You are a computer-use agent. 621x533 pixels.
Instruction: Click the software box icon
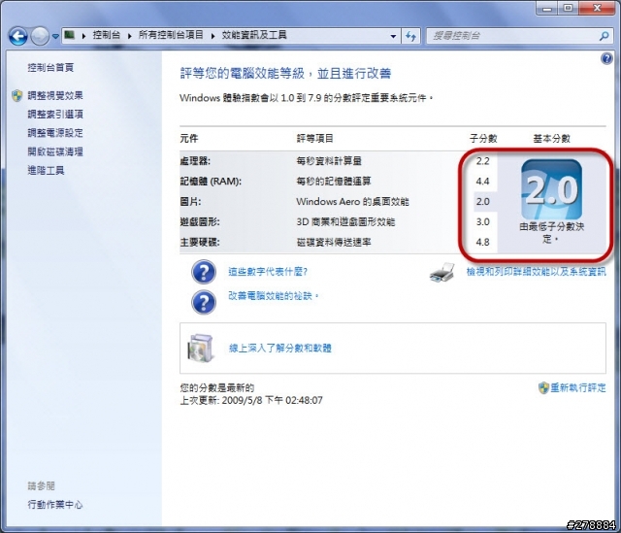coord(201,348)
